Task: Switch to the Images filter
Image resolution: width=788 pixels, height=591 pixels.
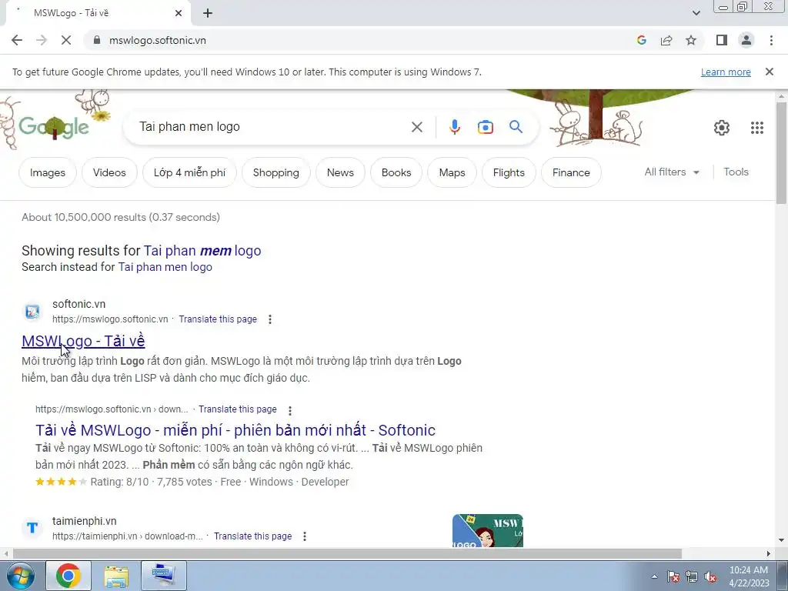Action: coord(48,172)
